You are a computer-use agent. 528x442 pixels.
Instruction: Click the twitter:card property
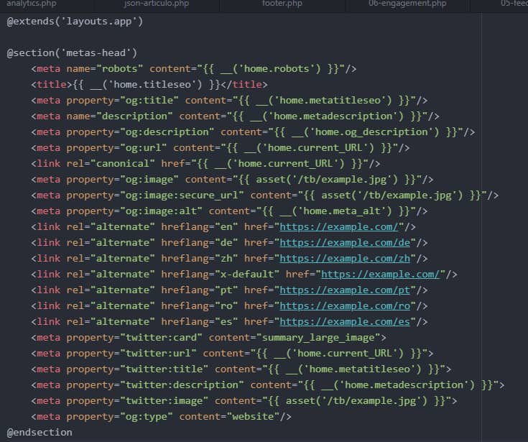click(134, 338)
